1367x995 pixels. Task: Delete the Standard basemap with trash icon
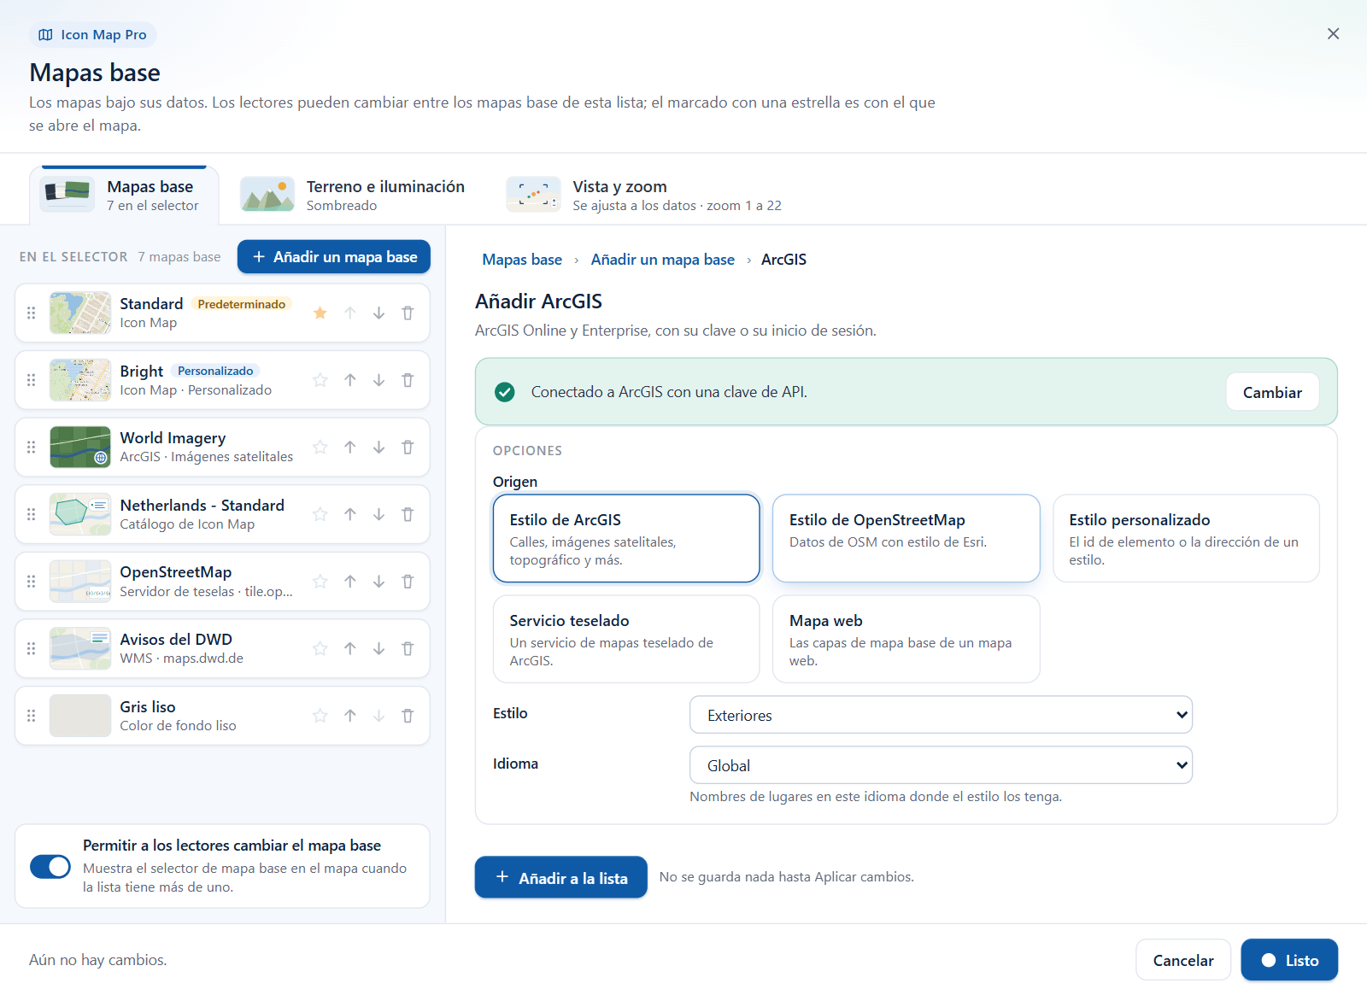tap(408, 313)
